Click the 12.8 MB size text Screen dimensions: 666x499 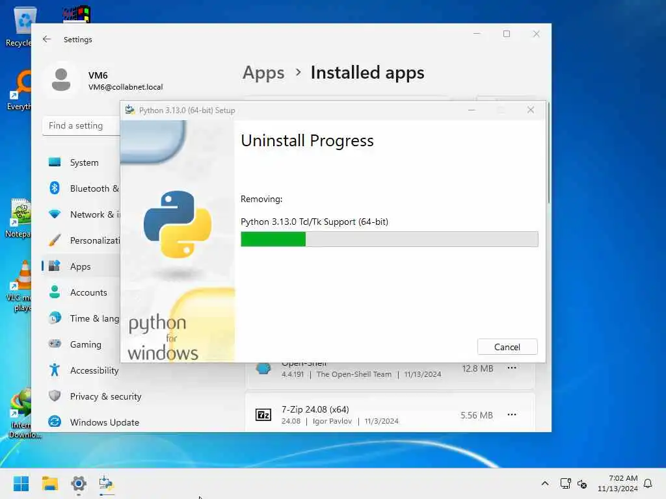click(x=478, y=368)
